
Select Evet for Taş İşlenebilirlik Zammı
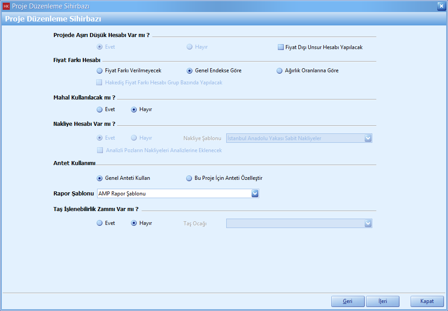tap(99, 223)
